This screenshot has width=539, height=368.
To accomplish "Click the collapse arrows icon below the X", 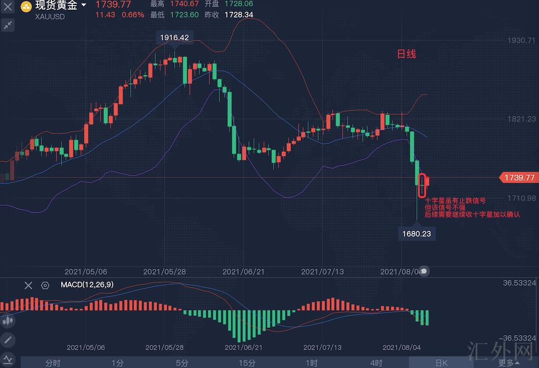I will (x=8, y=25).
